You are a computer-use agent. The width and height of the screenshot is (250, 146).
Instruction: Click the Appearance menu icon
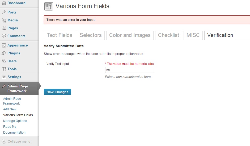(x=4, y=45)
